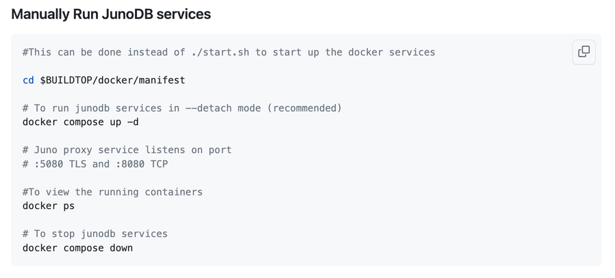Screen dimensions: 615x278
Task: Click the Juno proxy service listens comment
Action: point(127,150)
